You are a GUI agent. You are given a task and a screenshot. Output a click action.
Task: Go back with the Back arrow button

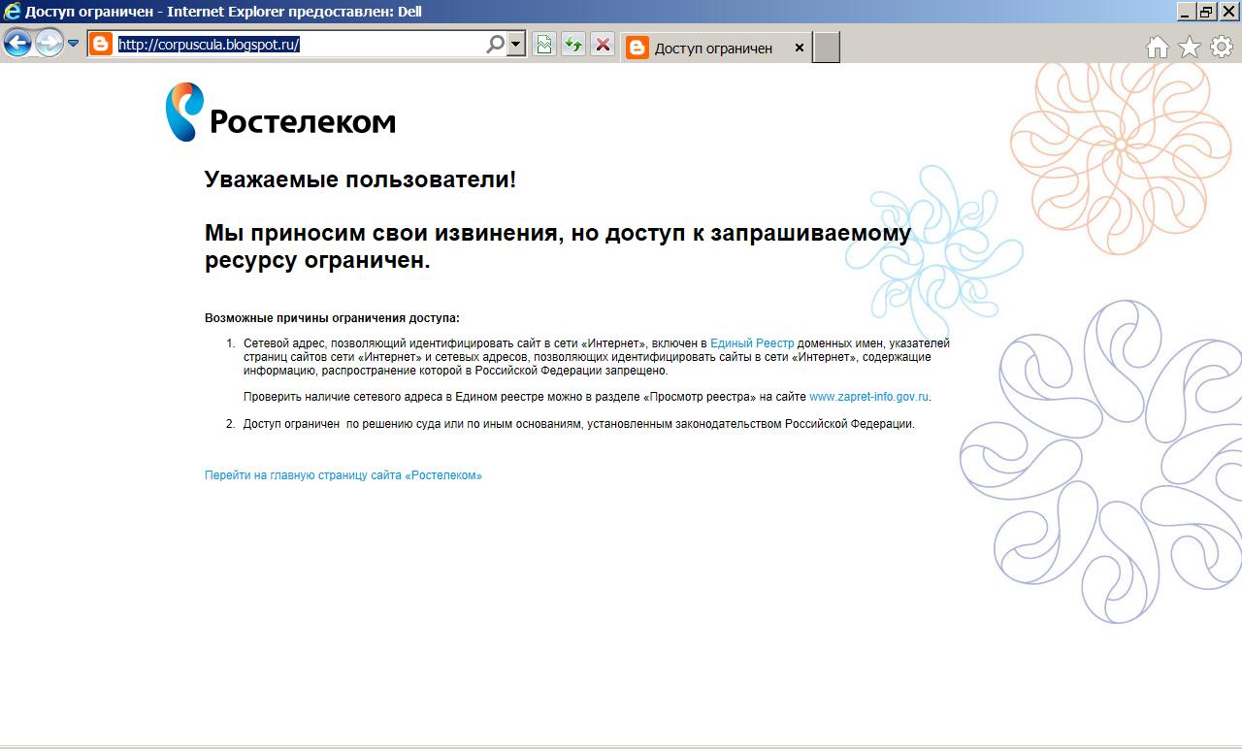tap(17, 43)
